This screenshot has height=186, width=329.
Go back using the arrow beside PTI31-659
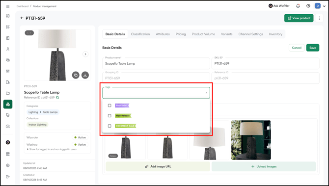[22, 18]
